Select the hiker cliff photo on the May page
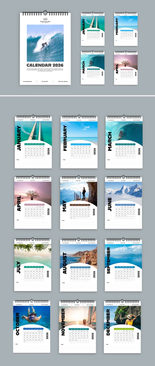This screenshot has height=366, width=155. 78,194
